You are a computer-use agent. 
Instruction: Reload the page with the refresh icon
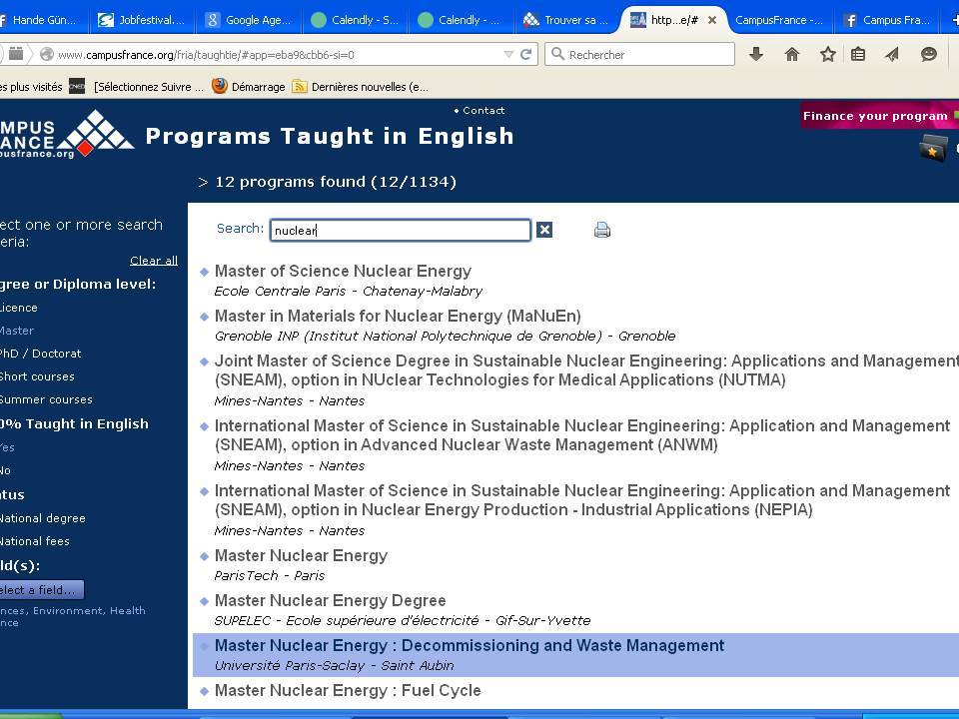525,54
